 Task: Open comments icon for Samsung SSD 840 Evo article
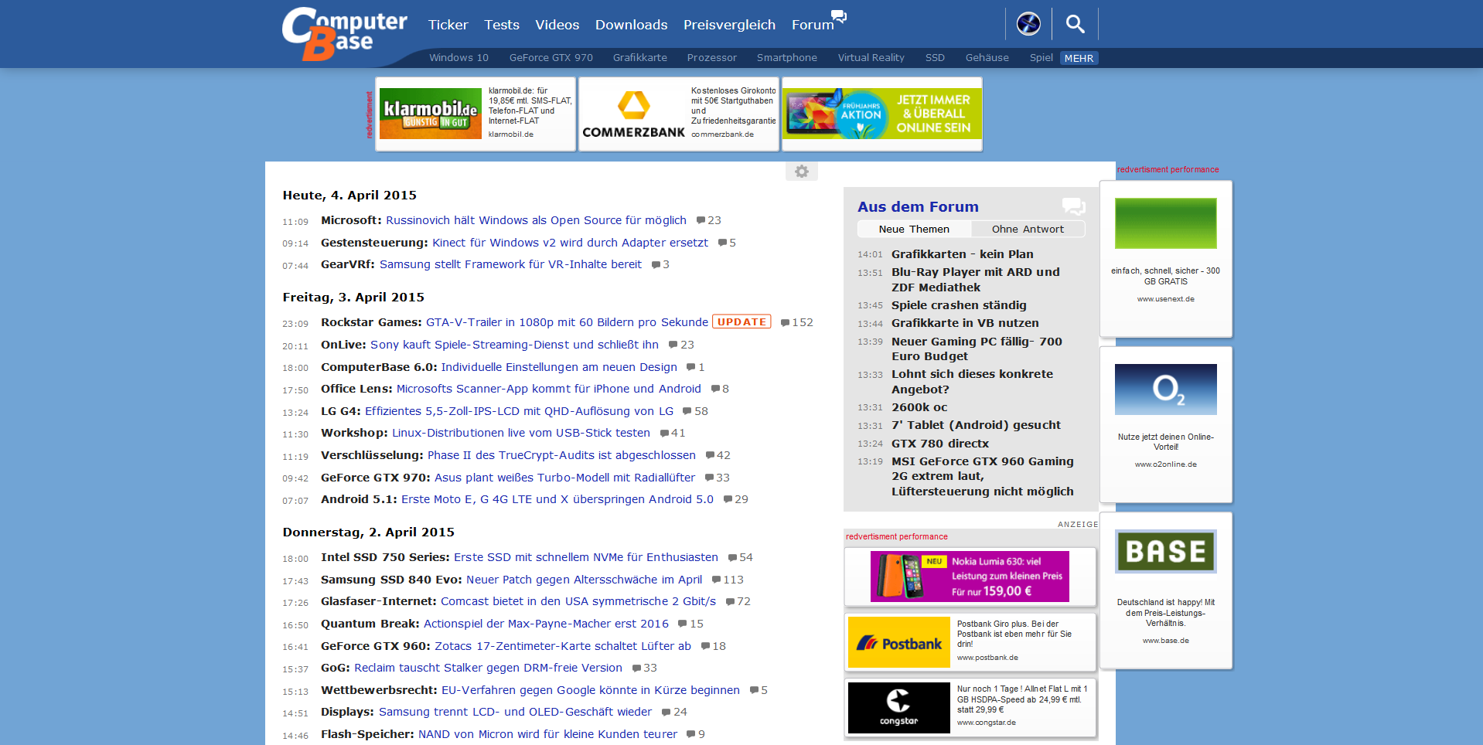tap(716, 580)
